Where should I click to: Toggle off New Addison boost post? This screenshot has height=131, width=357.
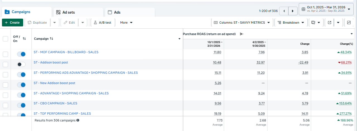click(21, 85)
